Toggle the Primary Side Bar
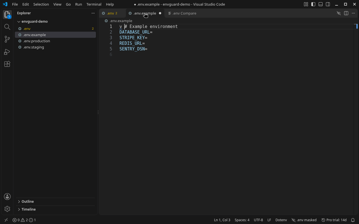This screenshot has width=359, height=224. 313,4
